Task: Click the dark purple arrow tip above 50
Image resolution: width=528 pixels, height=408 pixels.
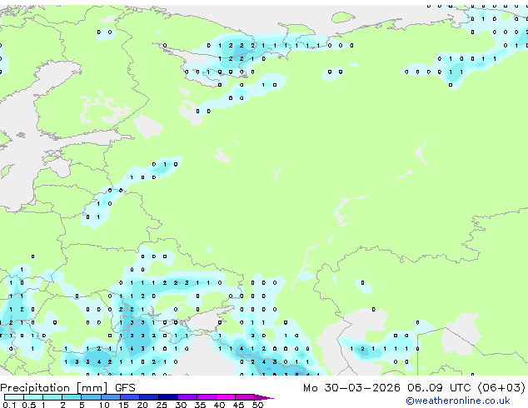Action: pos(264,397)
